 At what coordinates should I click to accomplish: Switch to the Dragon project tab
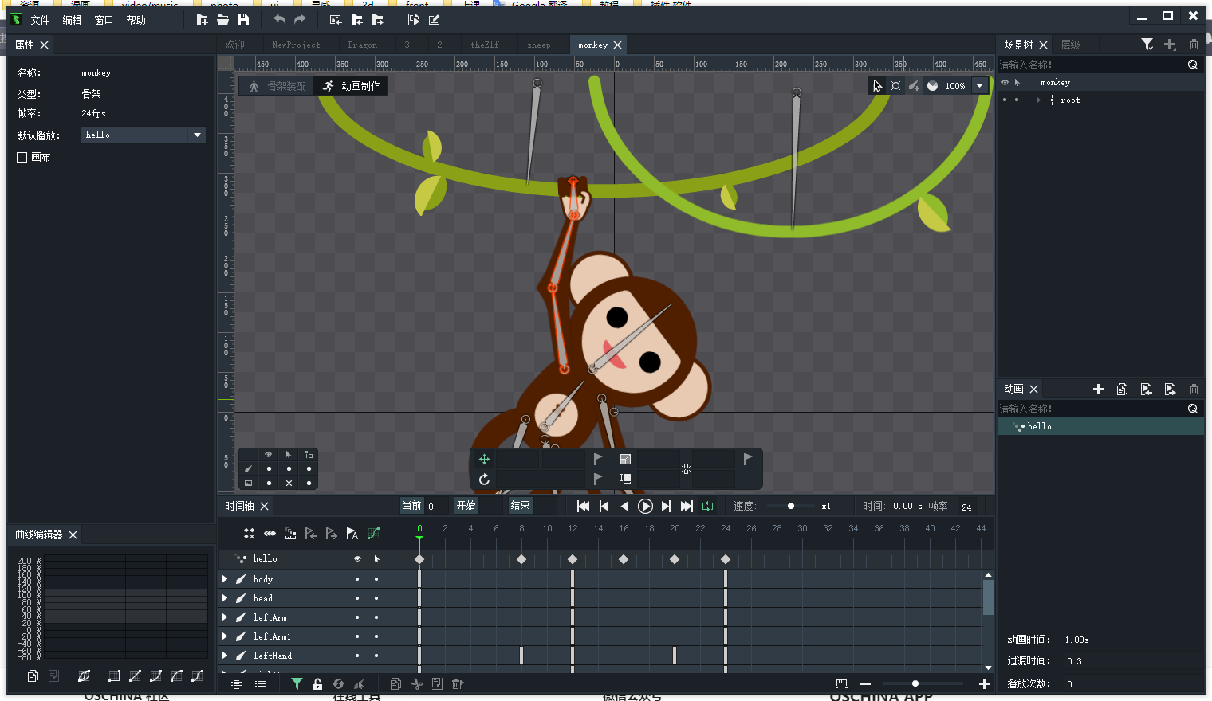coord(363,45)
